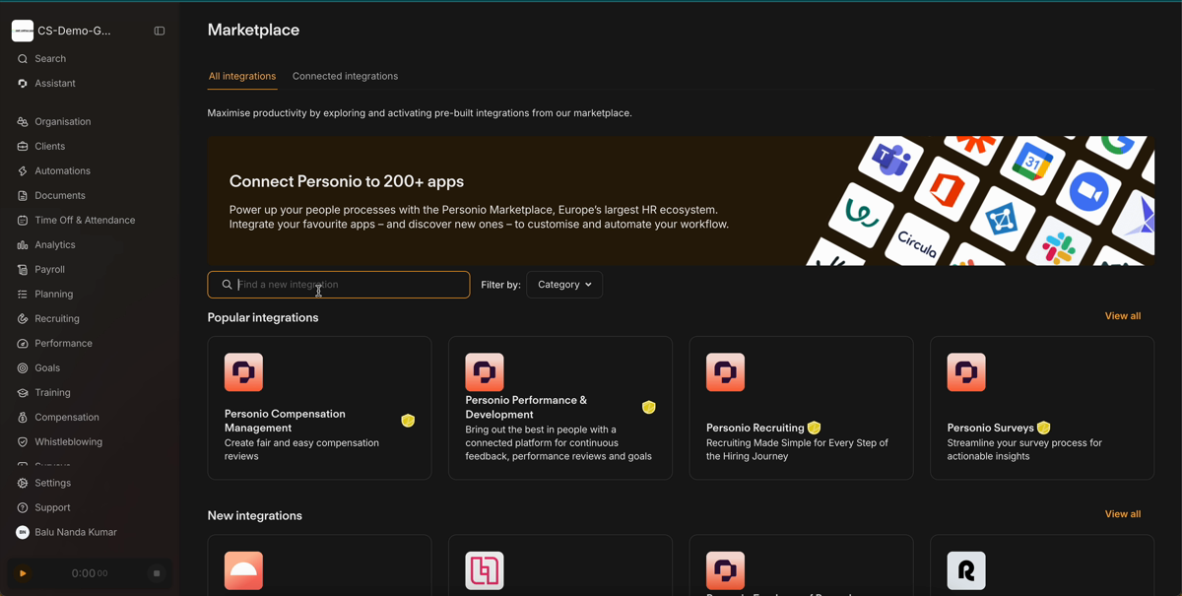Click the Connect Personio to 200+ apps banner heading

point(347,181)
